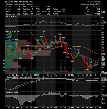Click the yellow 4.79 MA(50) axis tag
Viewport: 107px width, 109px height.
click(x=103, y=54)
